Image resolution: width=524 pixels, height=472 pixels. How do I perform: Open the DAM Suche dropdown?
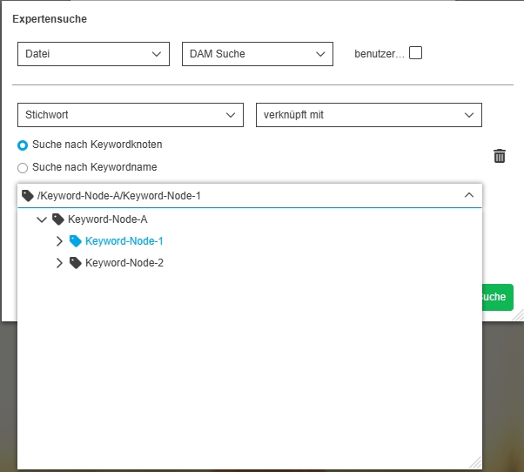pos(257,54)
